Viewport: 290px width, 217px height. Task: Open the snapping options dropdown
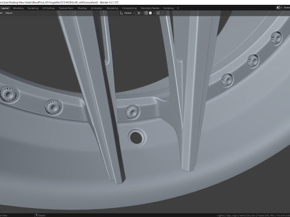(152, 13)
